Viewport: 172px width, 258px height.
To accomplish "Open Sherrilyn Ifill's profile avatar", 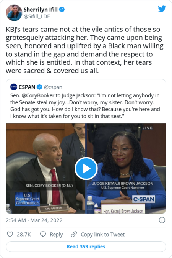I will [x=14, y=13].
